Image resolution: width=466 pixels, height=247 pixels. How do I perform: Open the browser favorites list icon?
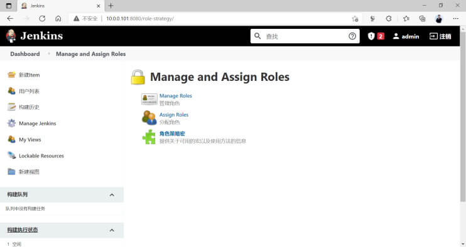406,19
